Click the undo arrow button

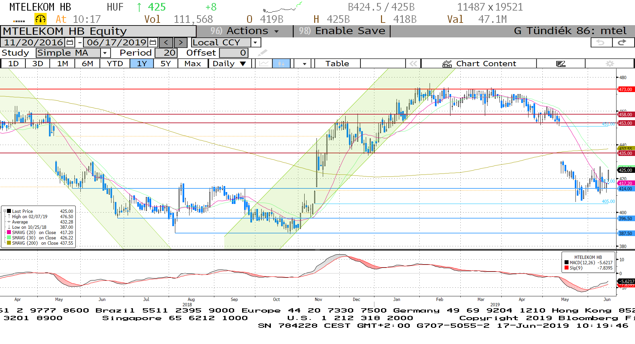pyautogui.click(x=601, y=42)
